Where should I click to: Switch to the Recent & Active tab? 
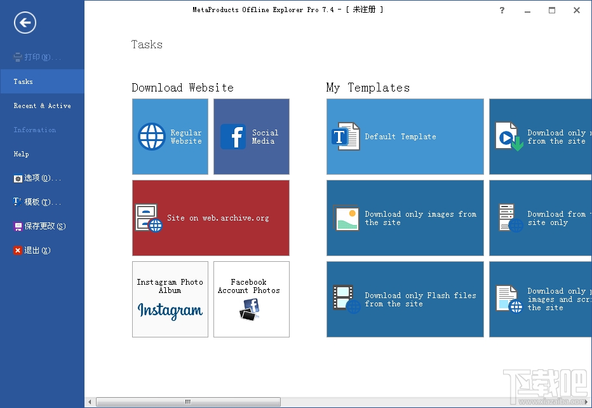point(42,105)
